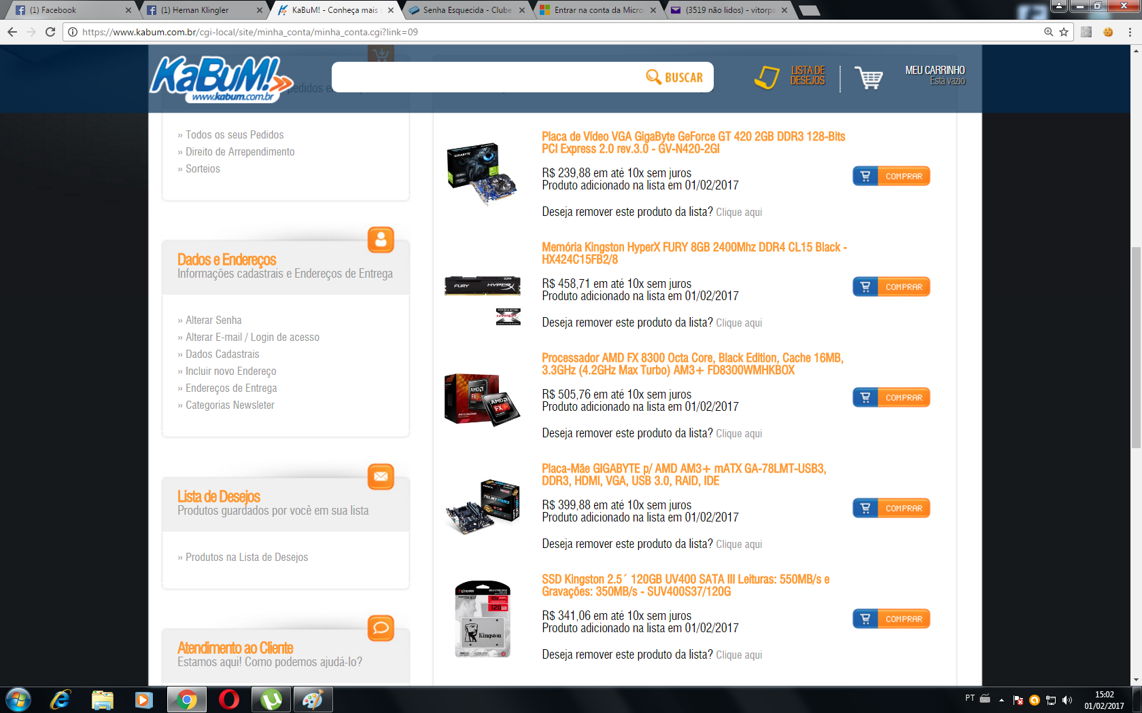This screenshot has width=1142, height=713.
Task: Click the orange Dados e Endereços user icon
Action: tap(381, 239)
